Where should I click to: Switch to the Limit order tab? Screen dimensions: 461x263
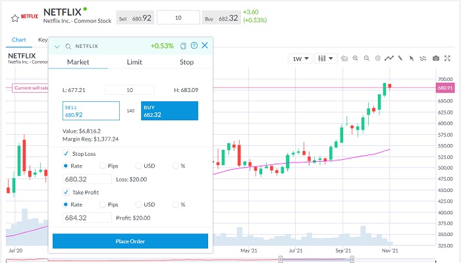[134, 62]
